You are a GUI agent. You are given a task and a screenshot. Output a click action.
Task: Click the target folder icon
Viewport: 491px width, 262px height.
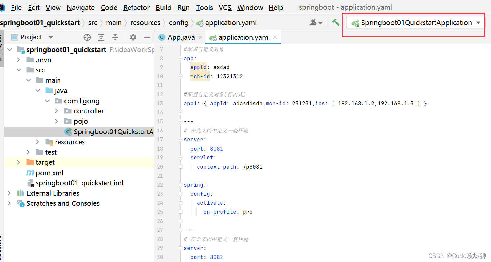pos(30,162)
